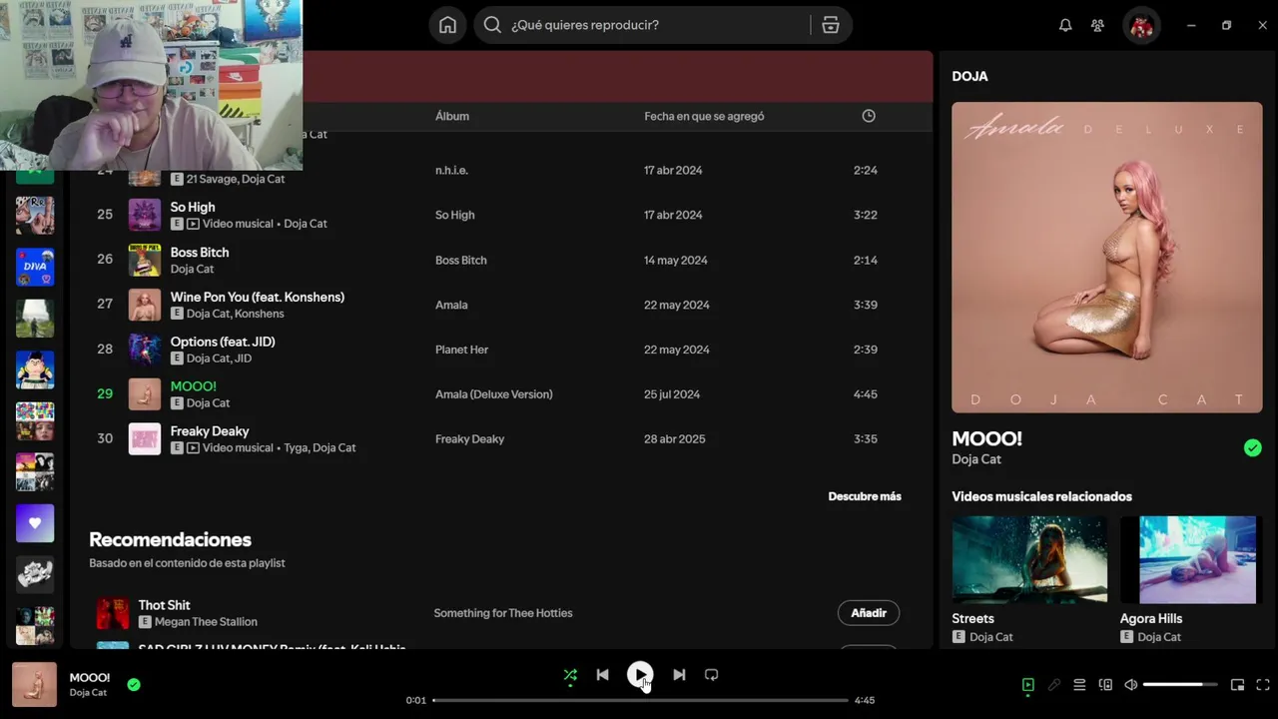Click the Boss Bitch cover art
1278x719 pixels.
click(x=145, y=260)
